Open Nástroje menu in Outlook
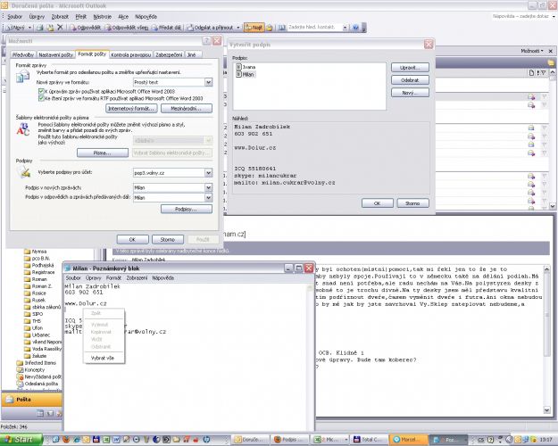 (x=103, y=17)
